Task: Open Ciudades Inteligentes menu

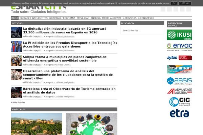Action: coord(33,18)
